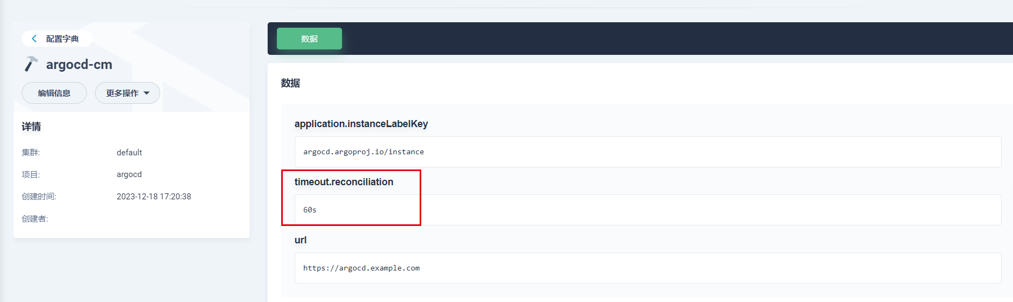The height and width of the screenshot is (302, 1013).
Task: Open the 更多操作 dropdown menu
Action: coord(127,93)
